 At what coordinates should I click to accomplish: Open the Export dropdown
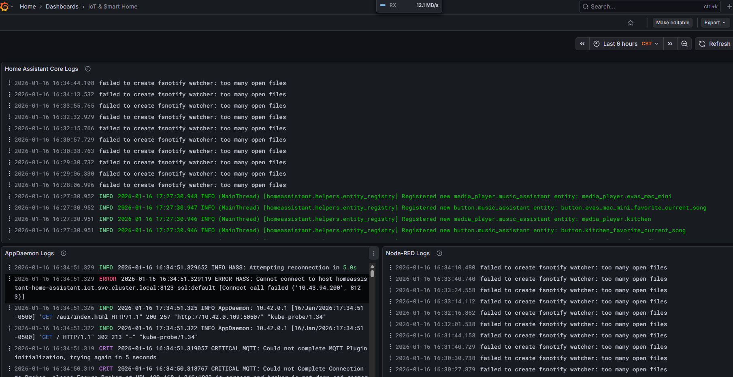(714, 23)
